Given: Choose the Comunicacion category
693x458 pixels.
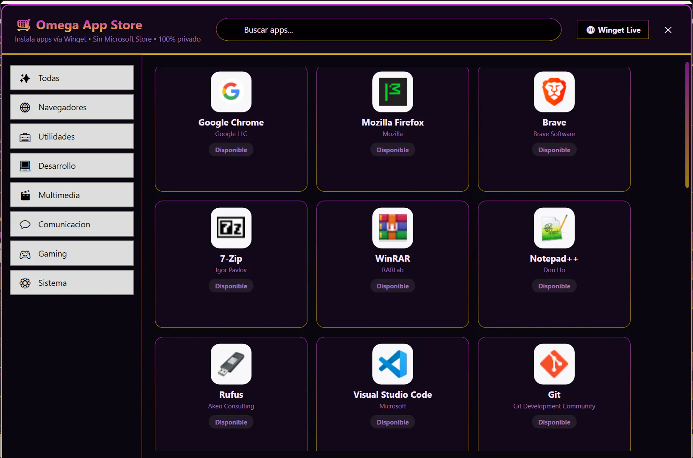Looking at the screenshot, I should [72, 224].
